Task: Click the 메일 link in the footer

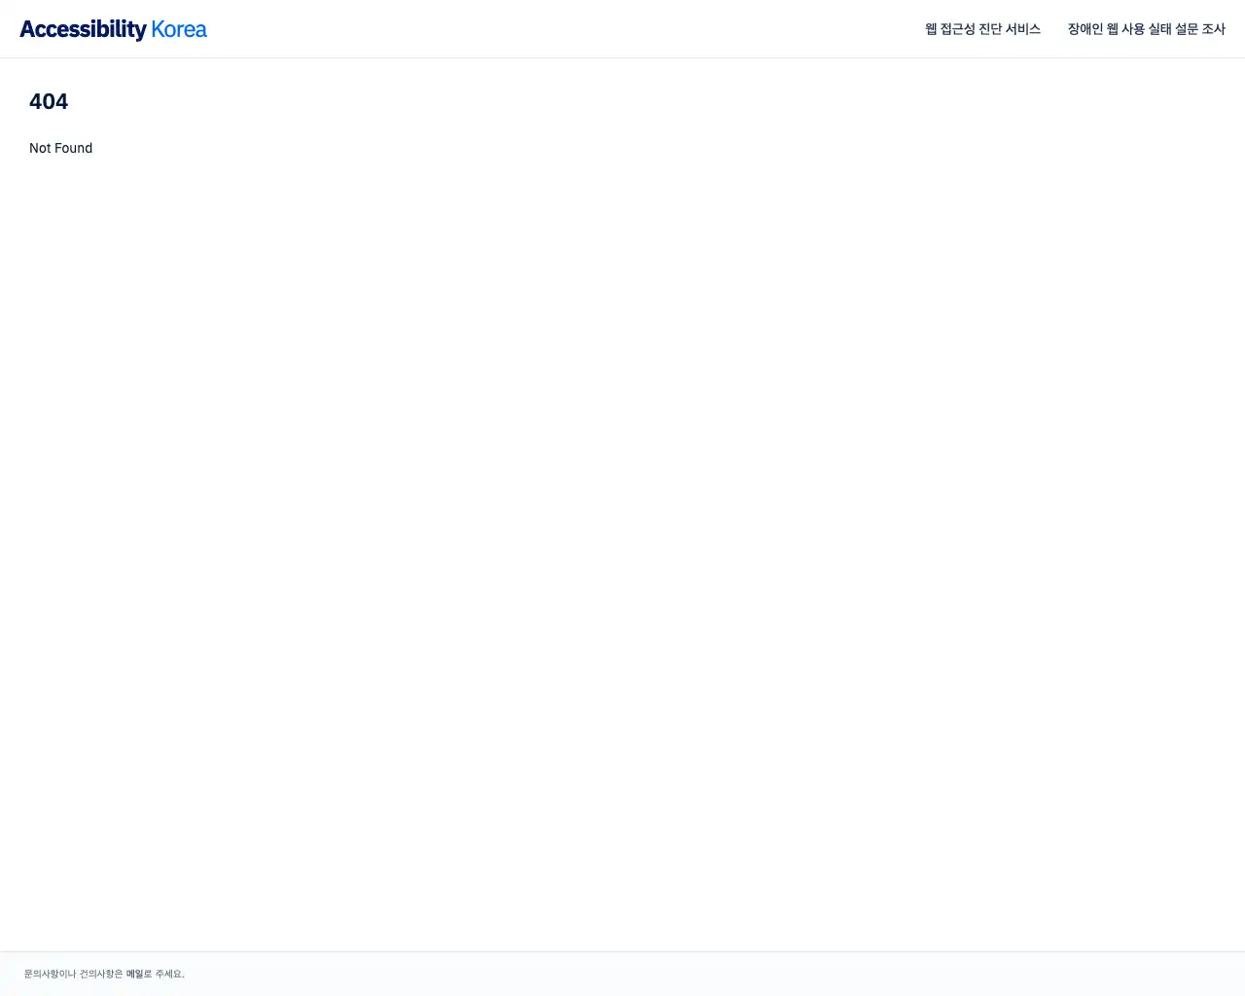Action: point(134,974)
